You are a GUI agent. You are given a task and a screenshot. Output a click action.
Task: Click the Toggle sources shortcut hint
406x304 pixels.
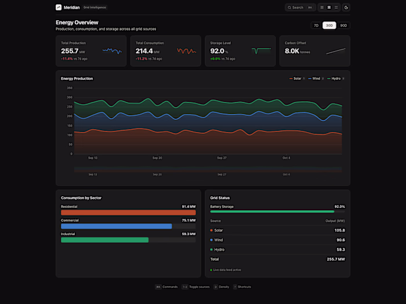point(195,287)
